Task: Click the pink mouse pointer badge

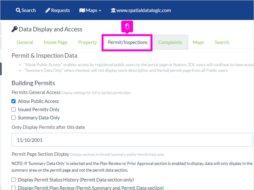Action: 127,26
